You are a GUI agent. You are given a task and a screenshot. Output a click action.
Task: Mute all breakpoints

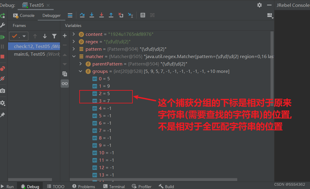pos(3,79)
